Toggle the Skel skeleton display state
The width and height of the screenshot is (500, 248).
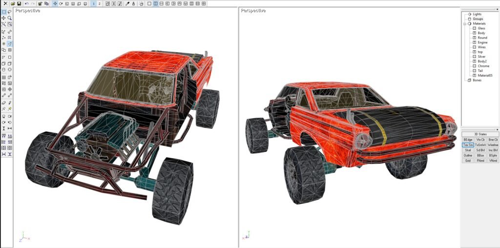click(468, 150)
